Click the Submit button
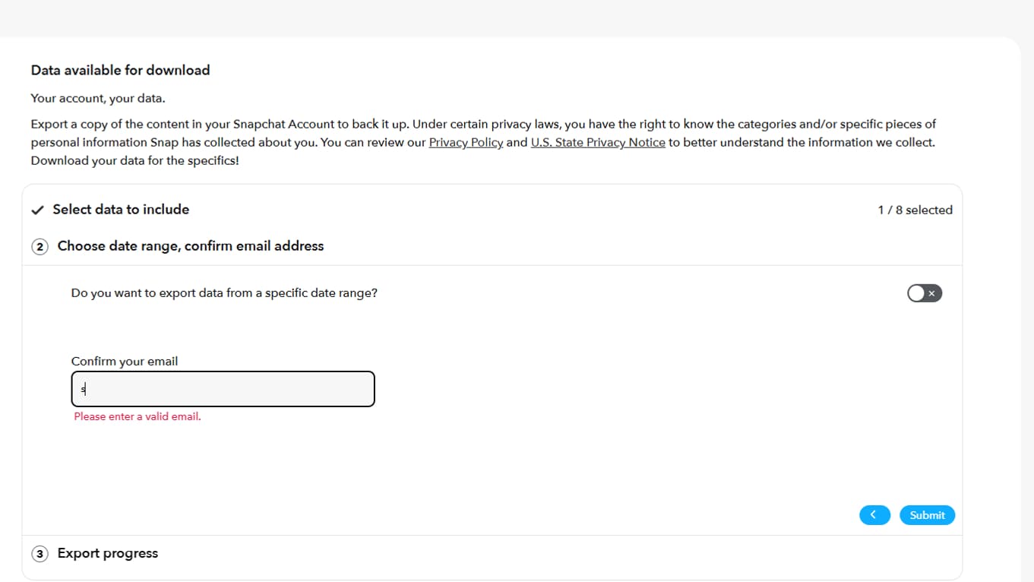 click(927, 515)
